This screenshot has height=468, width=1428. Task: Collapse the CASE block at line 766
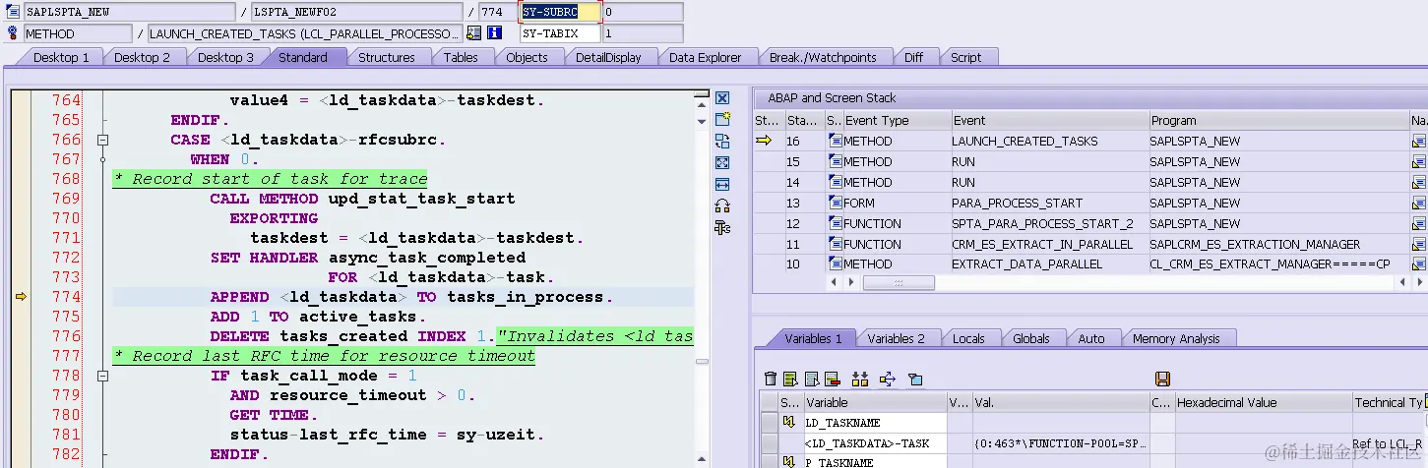101,140
